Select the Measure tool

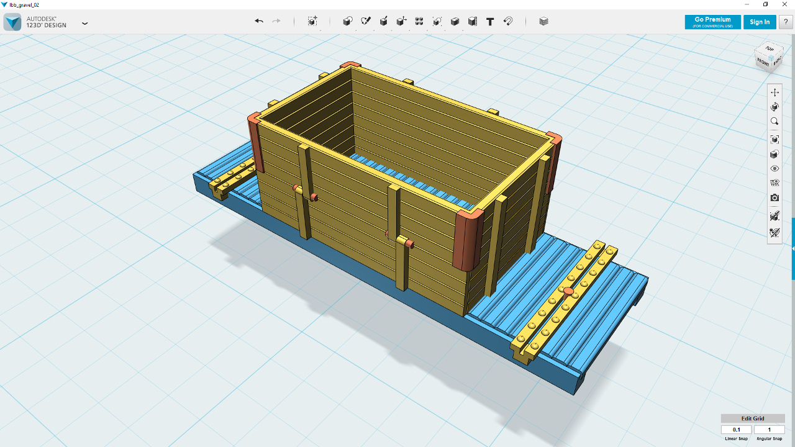[472, 21]
